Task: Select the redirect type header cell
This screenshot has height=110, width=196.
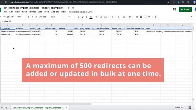Action: (x=37, y=28)
